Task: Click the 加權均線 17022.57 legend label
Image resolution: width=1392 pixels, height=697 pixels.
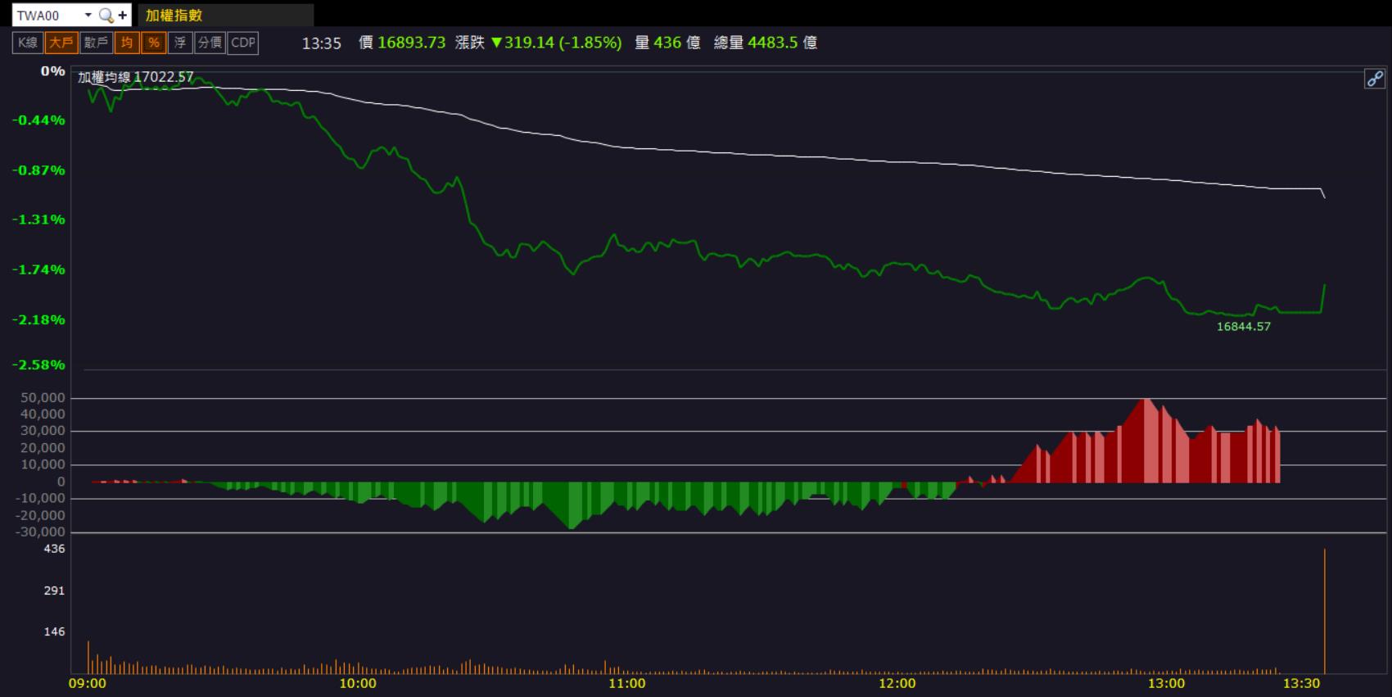Action: [x=136, y=77]
